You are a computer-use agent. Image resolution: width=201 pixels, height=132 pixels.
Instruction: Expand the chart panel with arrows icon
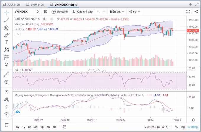pos(197,4)
